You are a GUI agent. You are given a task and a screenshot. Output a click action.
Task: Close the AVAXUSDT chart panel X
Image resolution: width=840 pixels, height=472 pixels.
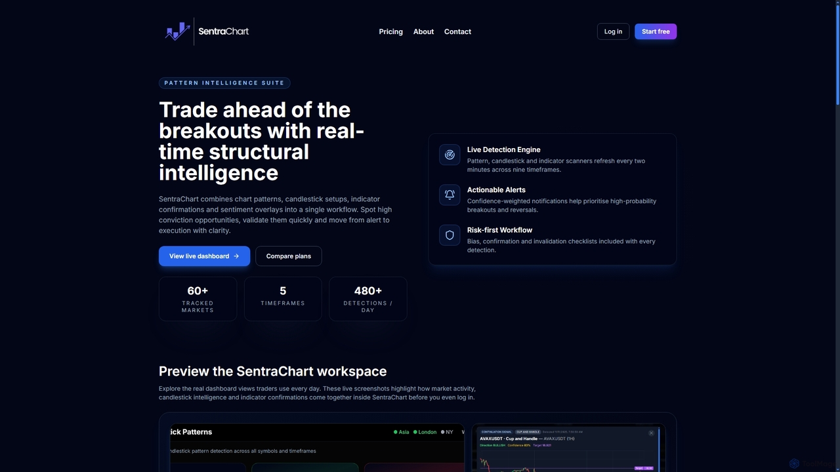tap(651, 433)
